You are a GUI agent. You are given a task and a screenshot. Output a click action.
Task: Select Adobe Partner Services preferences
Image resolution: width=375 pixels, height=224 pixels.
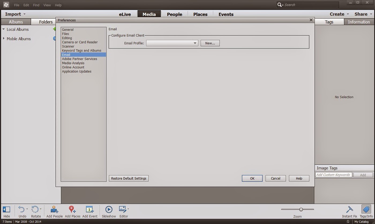[84, 59]
